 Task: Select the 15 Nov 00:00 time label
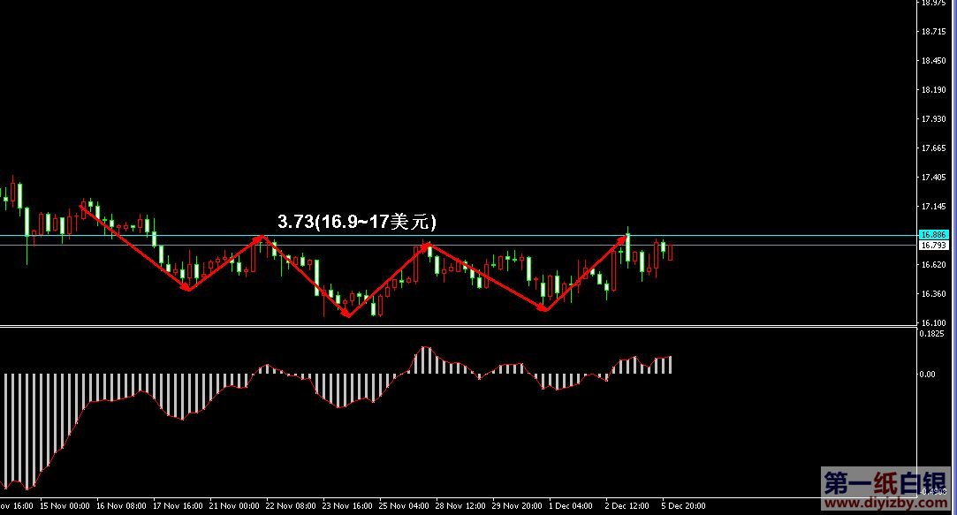(65, 506)
